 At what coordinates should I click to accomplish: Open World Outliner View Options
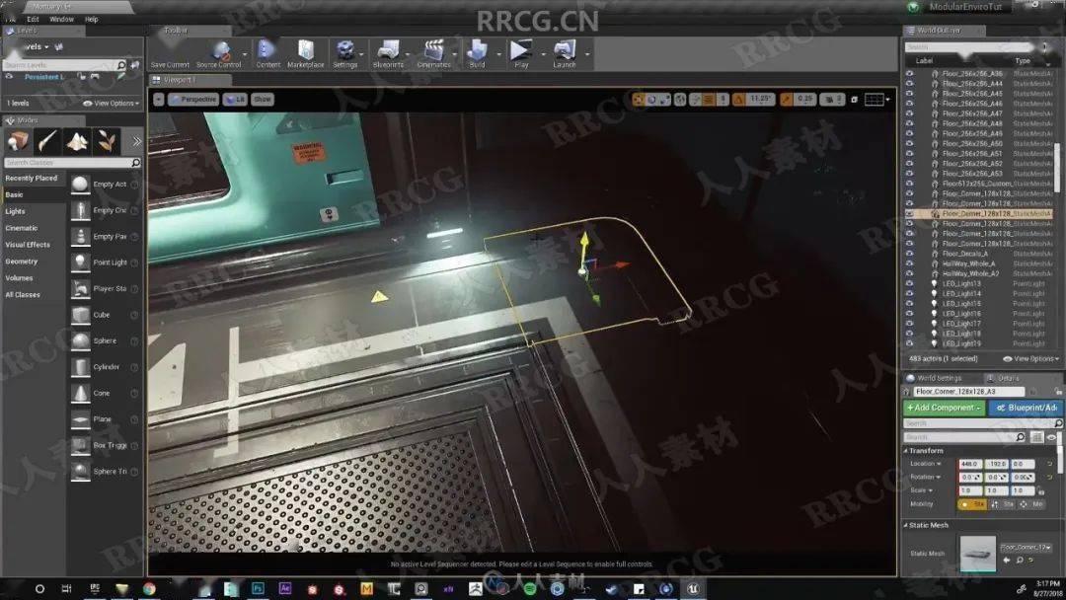(1030, 359)
